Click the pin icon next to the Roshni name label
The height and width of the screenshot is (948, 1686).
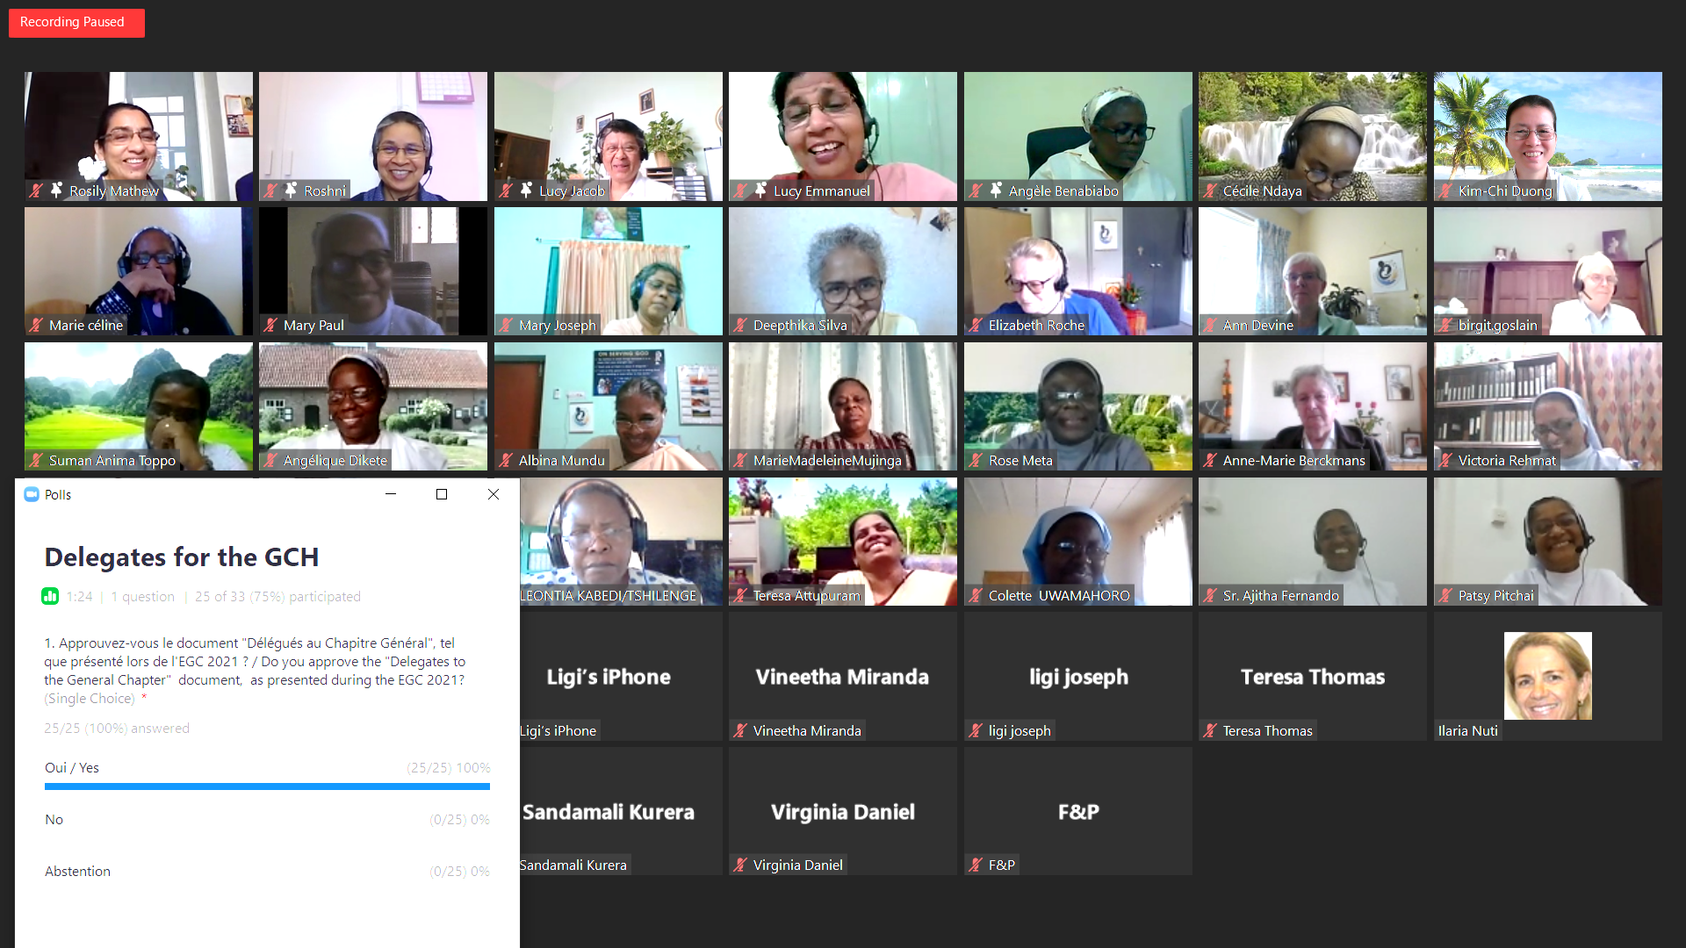(291, 190)
